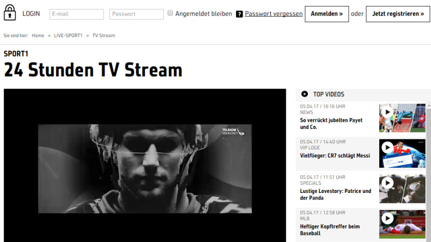Play the Patrice und der Panda video
Viewport: 431px width, 242px height.
pos(388,183)
